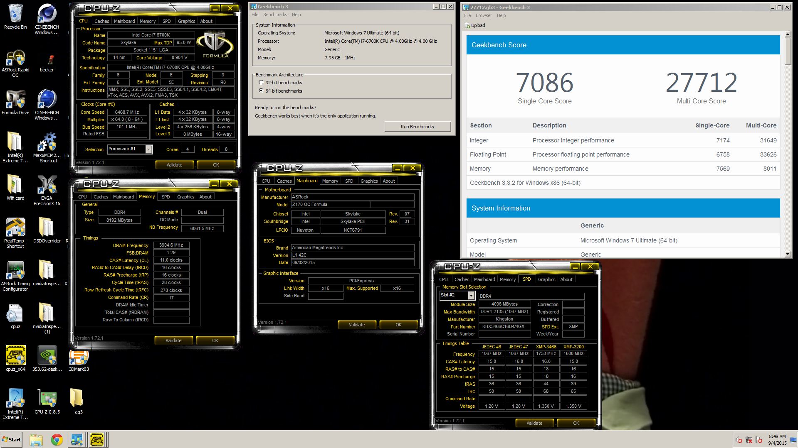Open Memory tab in CPU-Z Mainboard window

click(330, 181)
